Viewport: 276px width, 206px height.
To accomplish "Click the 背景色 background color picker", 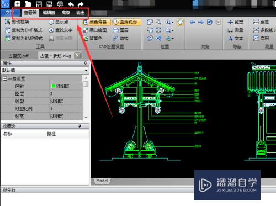I will coord(93,38).
